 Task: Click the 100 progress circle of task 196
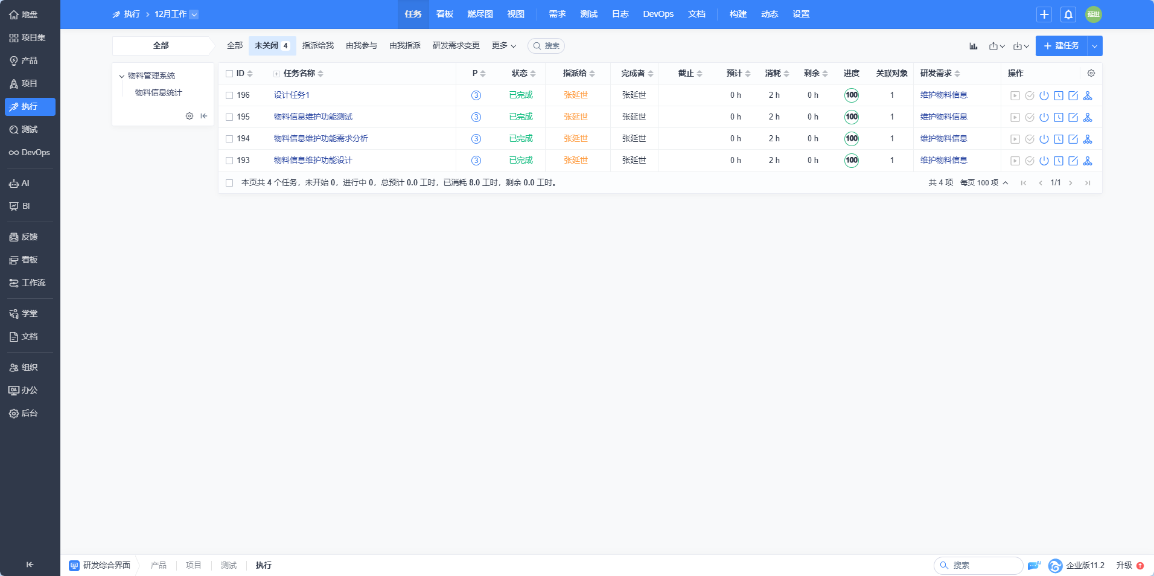click(x=852, y=95)
